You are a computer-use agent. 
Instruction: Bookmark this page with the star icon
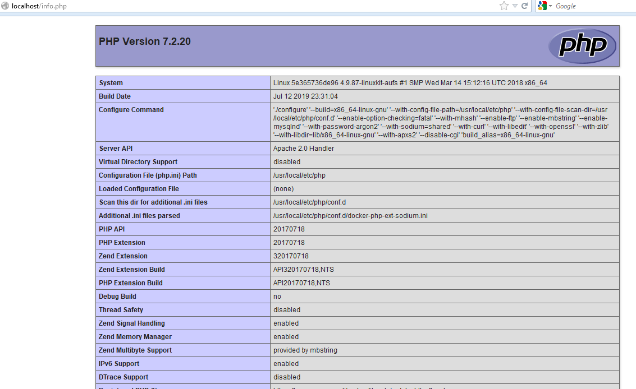(x=504, y=6)
